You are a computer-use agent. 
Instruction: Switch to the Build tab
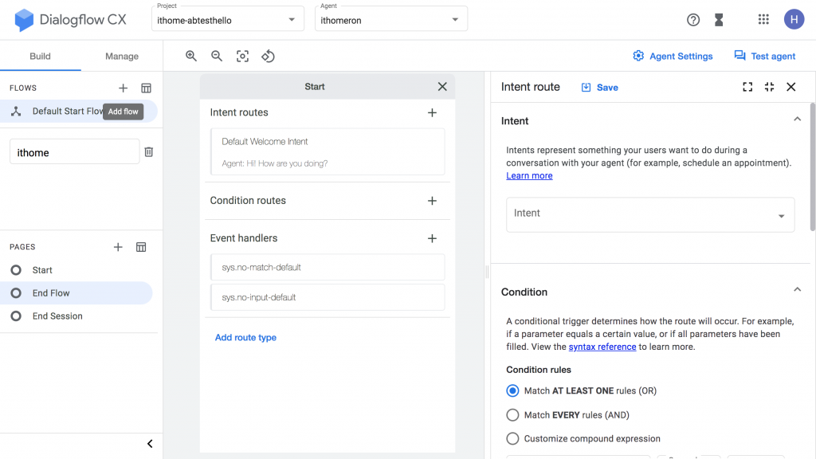coord(40,57)
